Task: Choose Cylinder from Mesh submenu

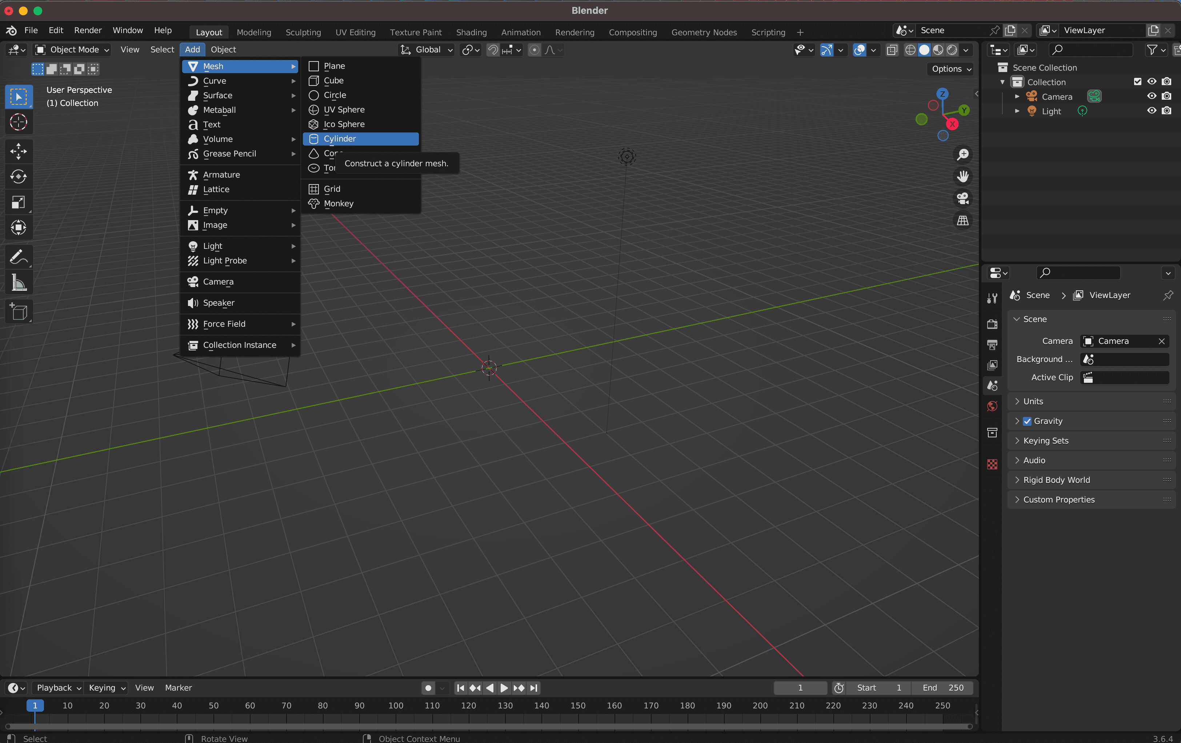Action: pyautogui.click(x=361, y=139)
